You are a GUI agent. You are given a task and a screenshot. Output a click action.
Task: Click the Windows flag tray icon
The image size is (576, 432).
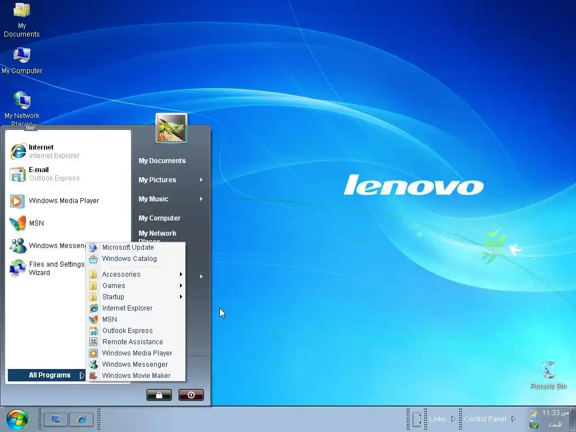pos(533,413)
